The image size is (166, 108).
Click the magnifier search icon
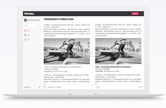click(38, 25)
